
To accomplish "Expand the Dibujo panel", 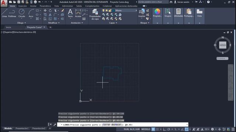I will [21, 23].
